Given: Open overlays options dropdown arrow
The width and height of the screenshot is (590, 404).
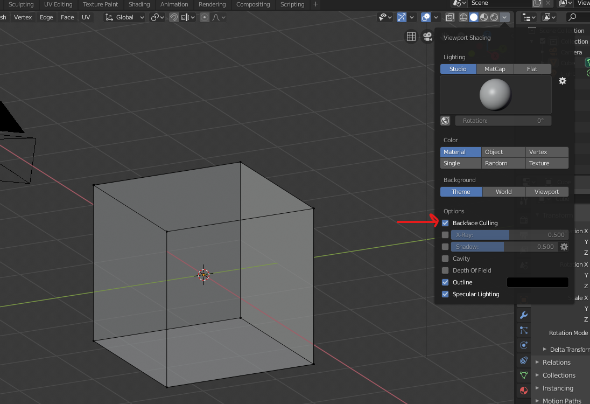Looking at the screenshot, I should (x=436, y=17).
